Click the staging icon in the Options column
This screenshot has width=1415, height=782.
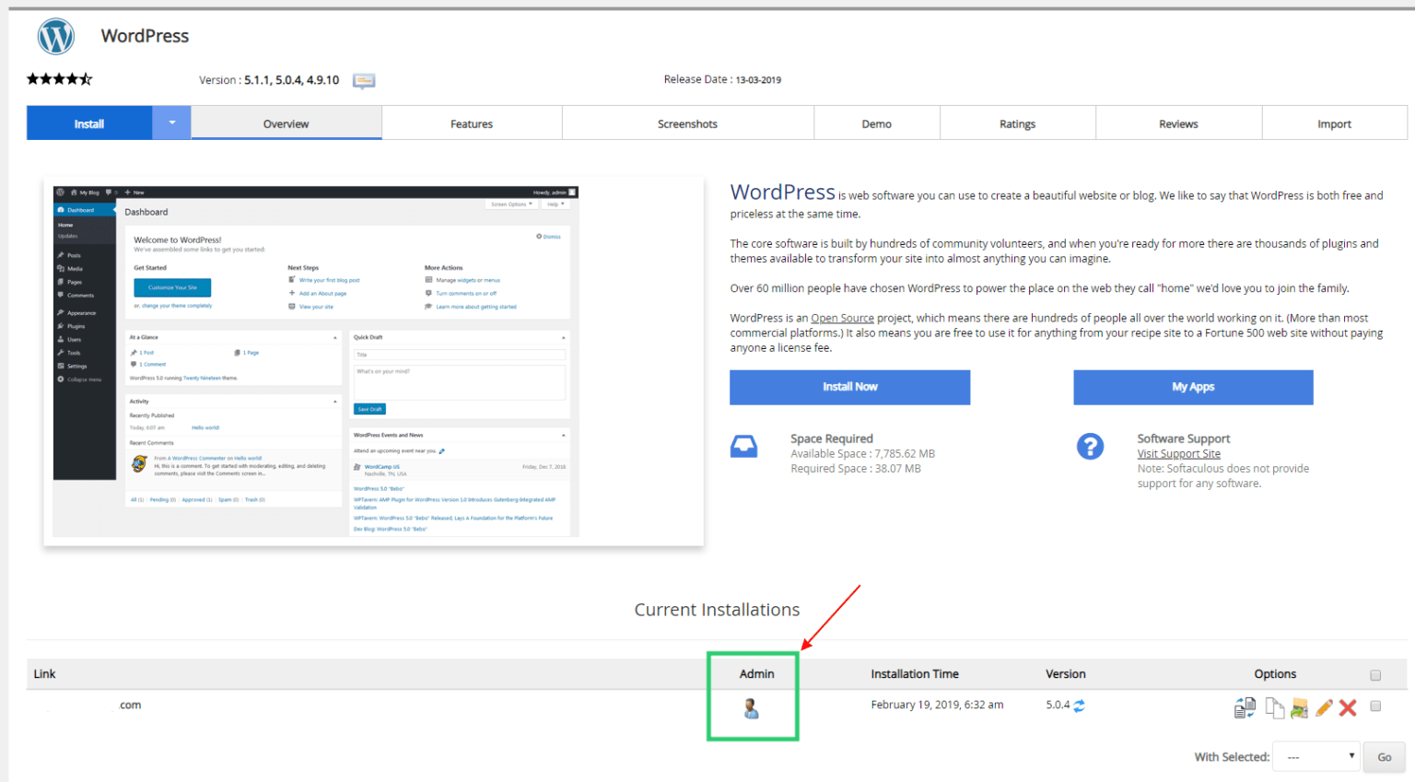[x=1245, y=707]
